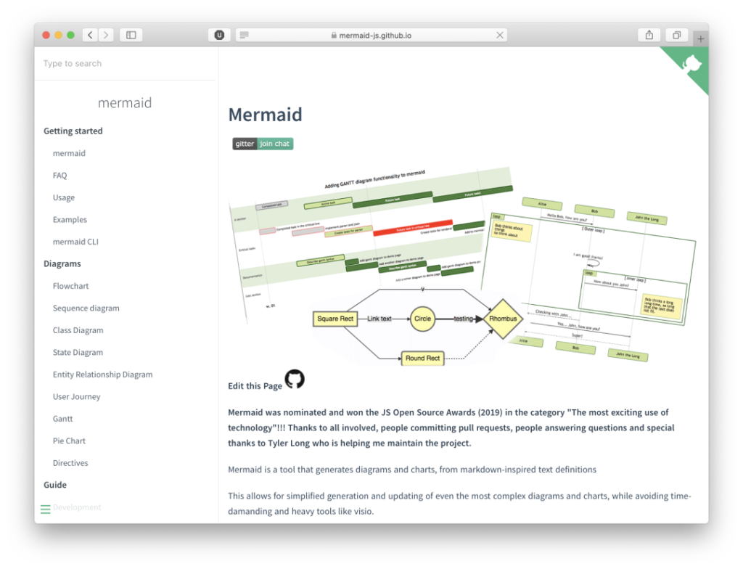Screen dimensions: 743x569
Task: Click the Diagrams section heading
Action: [x=62, y=263]
